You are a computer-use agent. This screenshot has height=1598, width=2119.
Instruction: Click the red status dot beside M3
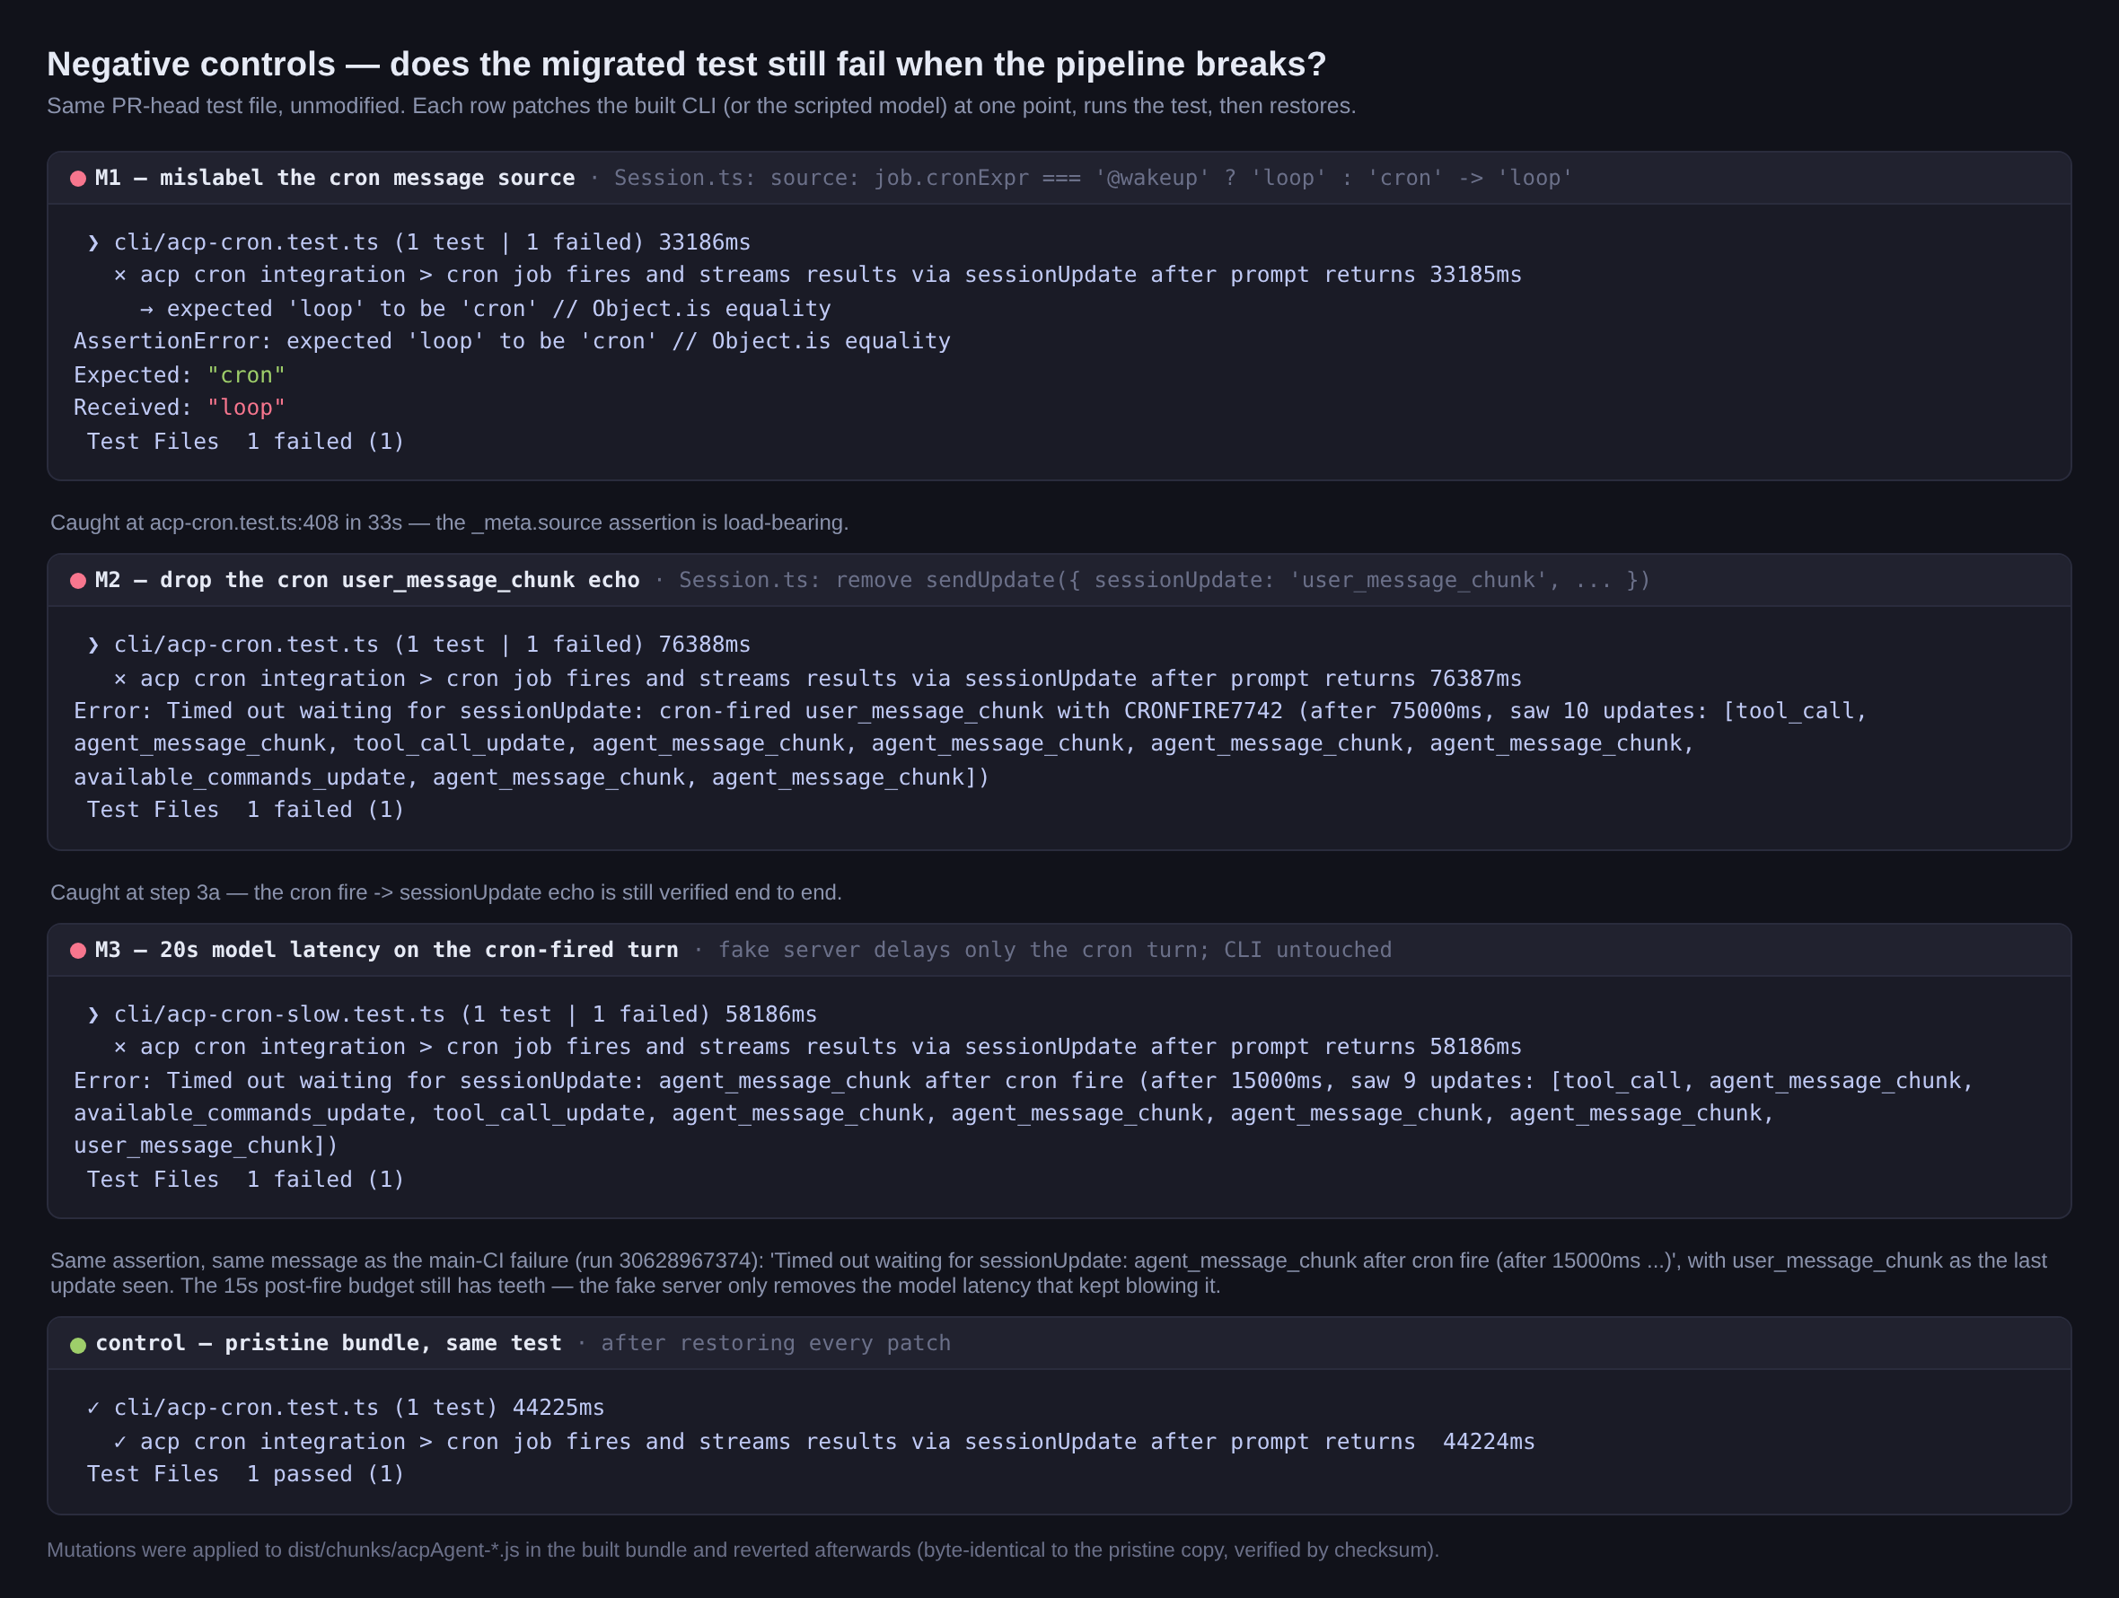click(78, 951)
